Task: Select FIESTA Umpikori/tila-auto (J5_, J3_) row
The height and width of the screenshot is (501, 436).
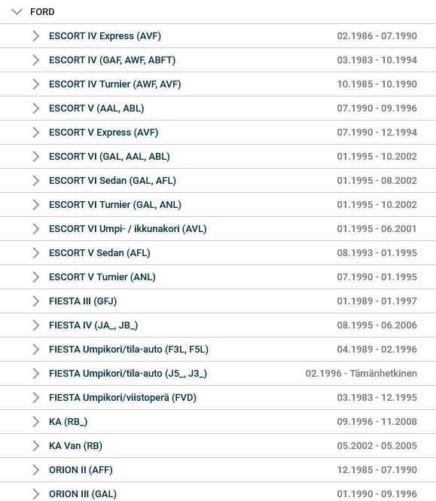Action: (218, 374)
